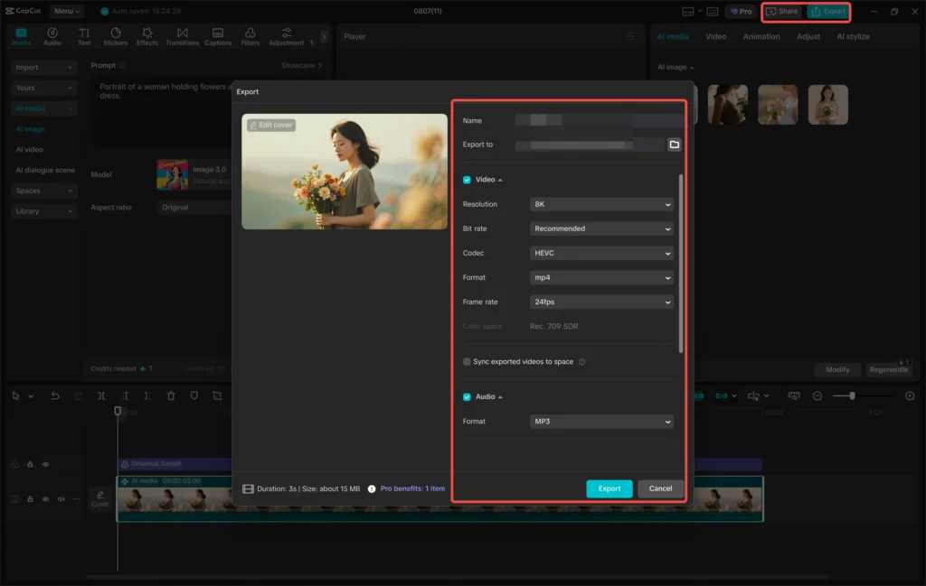Open the Effects panel icon
The image size is (926, 586).
(x=146, y=36)
